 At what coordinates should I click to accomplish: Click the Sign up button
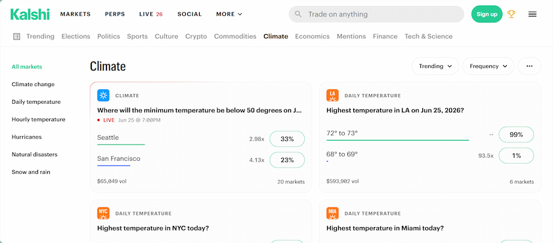(x=487, y=14)
